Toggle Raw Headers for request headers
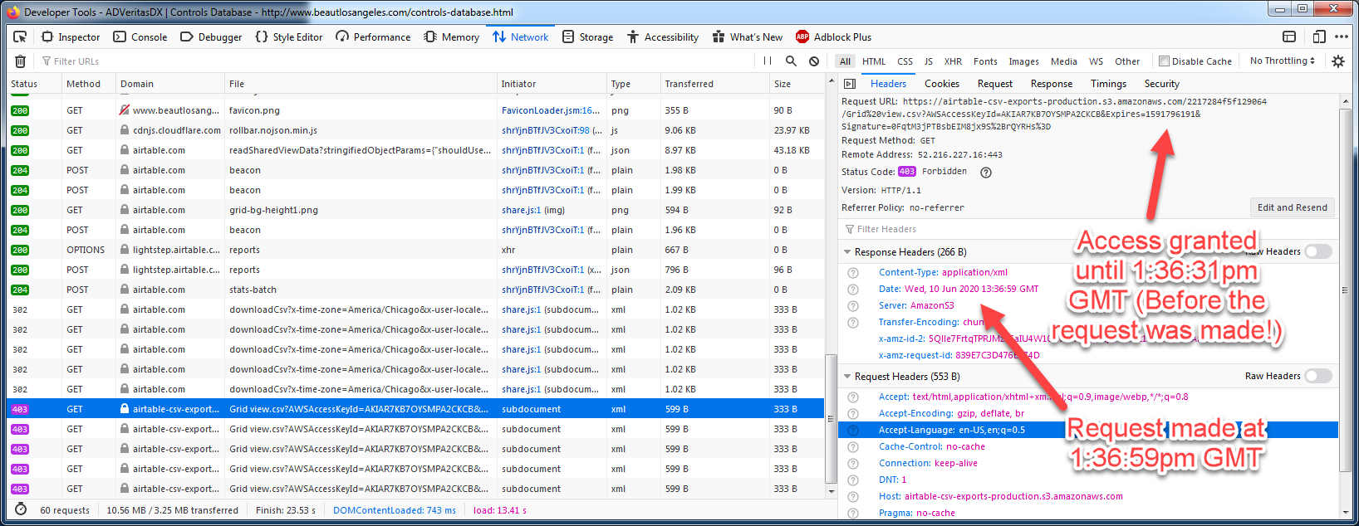Image resolution: width=1359 pixels, height=526 pixels. 1318,376
